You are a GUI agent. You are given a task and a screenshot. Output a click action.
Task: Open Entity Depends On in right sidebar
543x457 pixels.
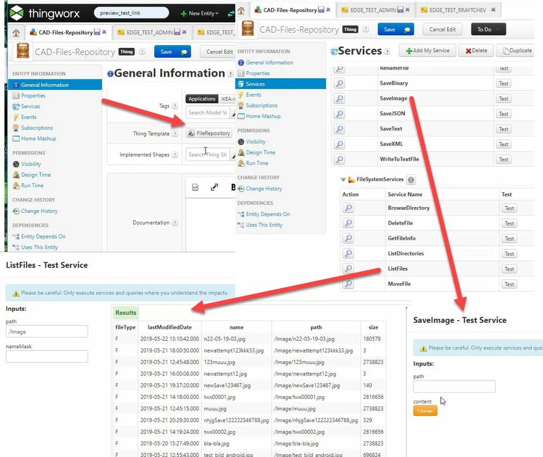click(x=267, y=214)
